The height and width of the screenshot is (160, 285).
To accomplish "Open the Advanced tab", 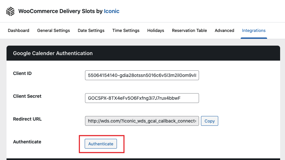I will pos(224,31).
